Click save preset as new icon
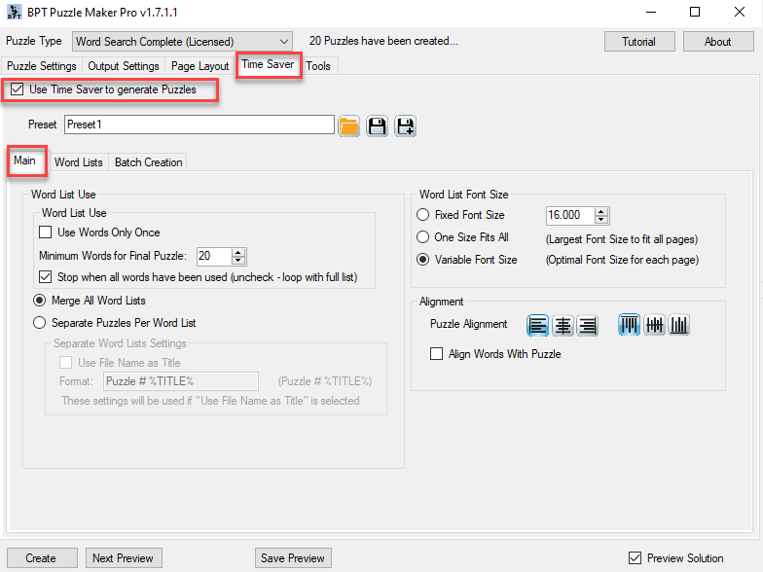The width and height of the screenshot is (763, 572). coord(405,125)
